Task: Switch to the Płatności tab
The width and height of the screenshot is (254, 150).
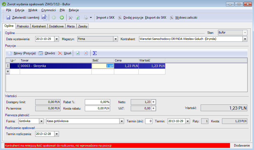Action: (x=23, y=26)
